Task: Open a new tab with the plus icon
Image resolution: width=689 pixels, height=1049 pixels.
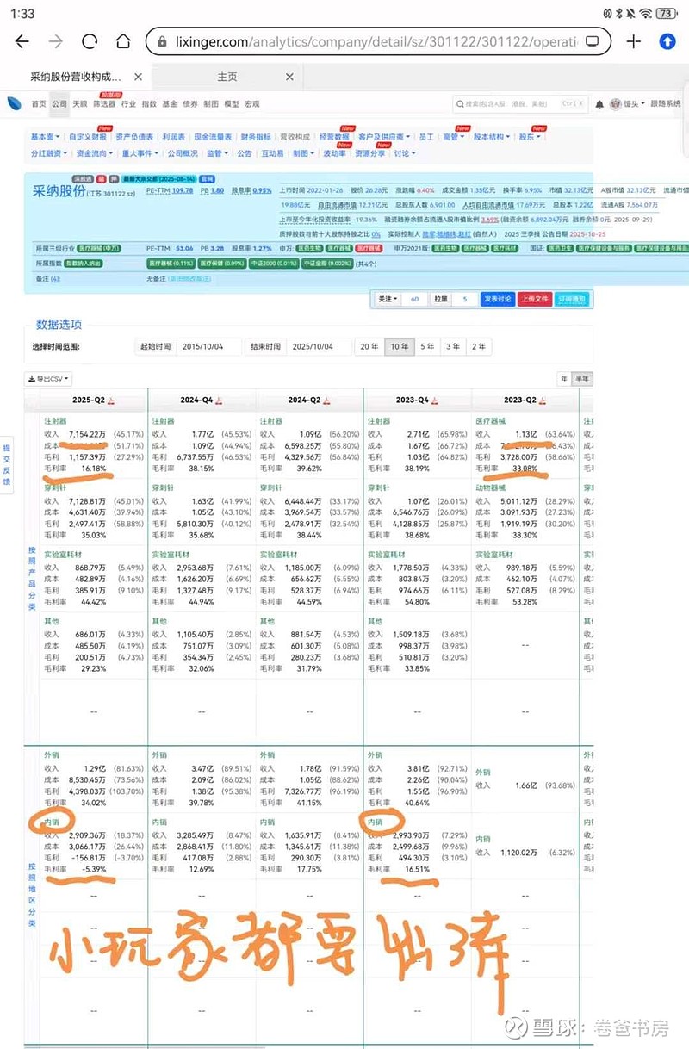Action: click(634, 41)
